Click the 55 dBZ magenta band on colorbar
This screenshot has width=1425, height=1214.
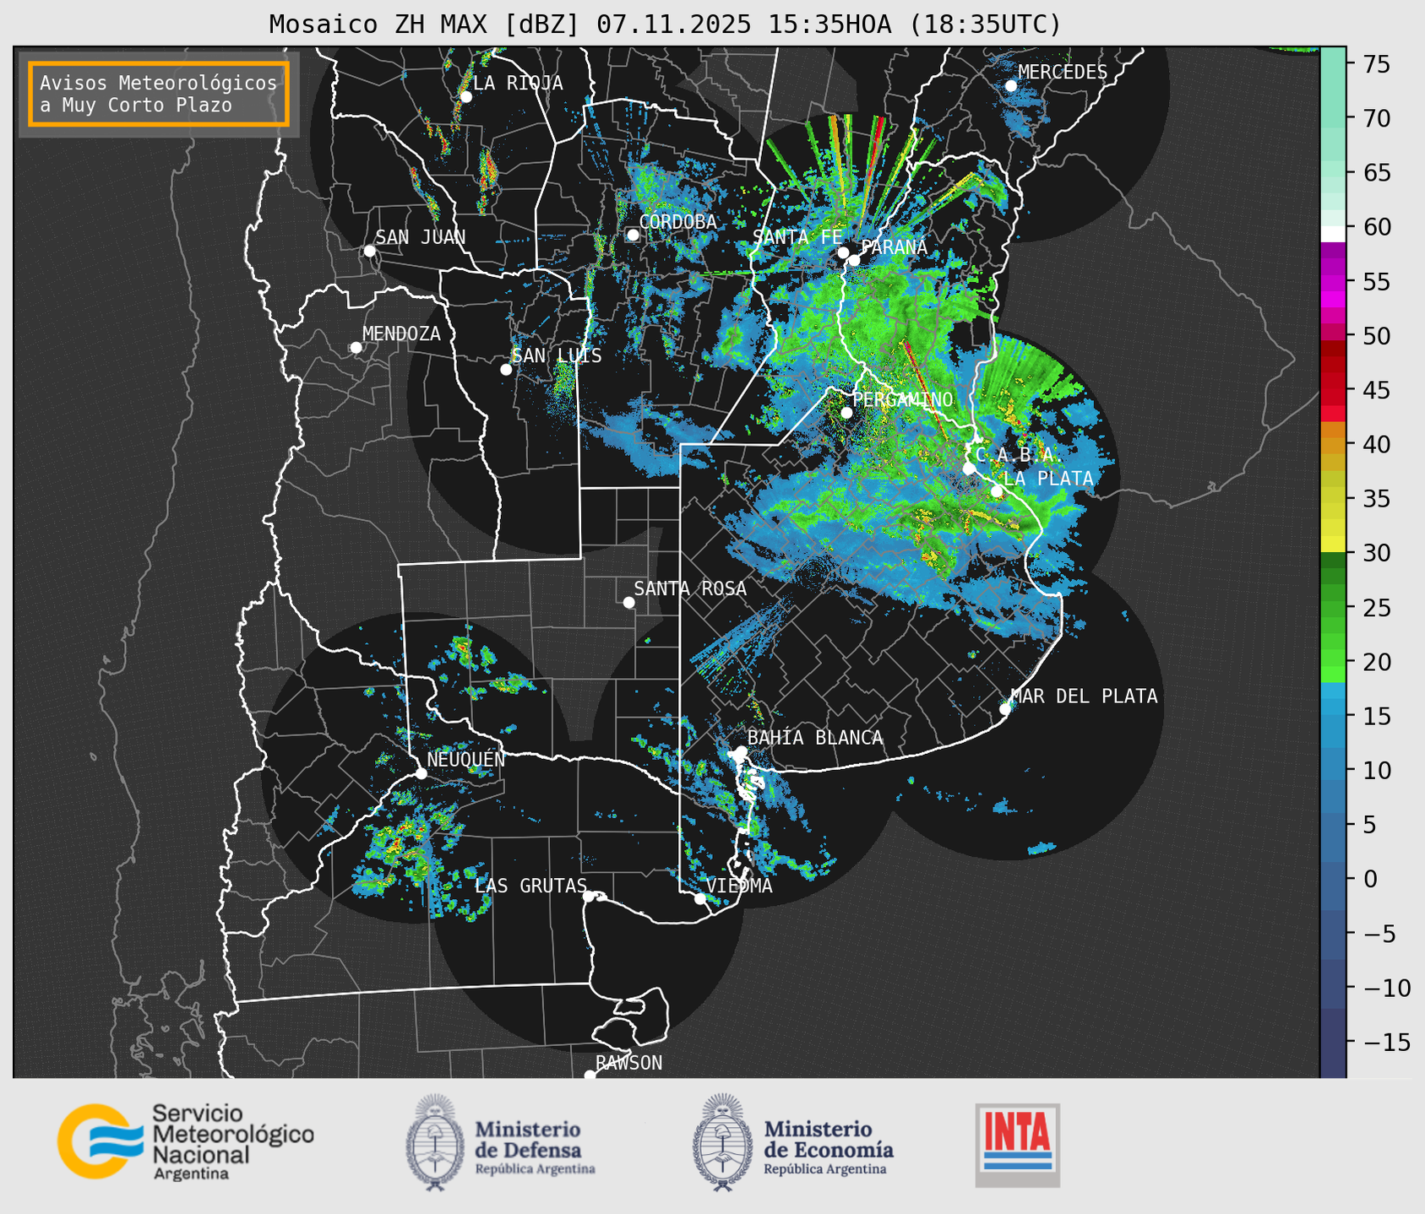1332,281
